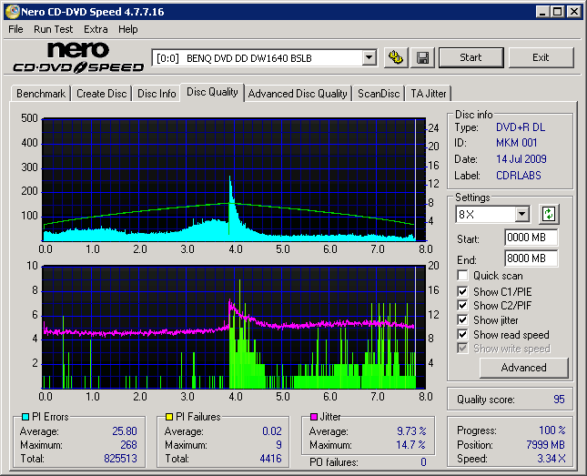Click the yellow PI Failures legend square
Viewport: 587px width, 476px height.
169,417
